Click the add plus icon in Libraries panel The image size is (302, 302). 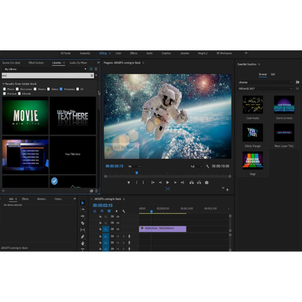click(4, 191)
